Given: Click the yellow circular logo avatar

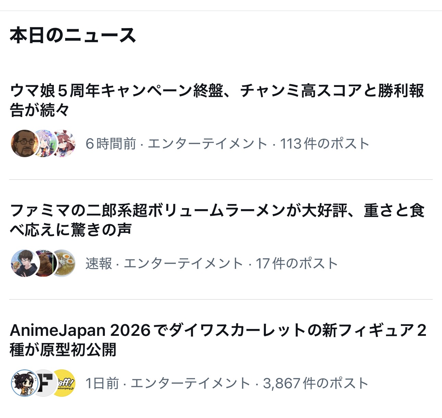Looking at the screenshot, I should click(65, 383).
